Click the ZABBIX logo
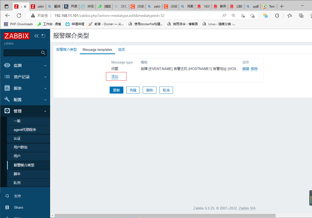Image resolution: width=312 pixels, height=218 pixels. [x=16, y=36]
